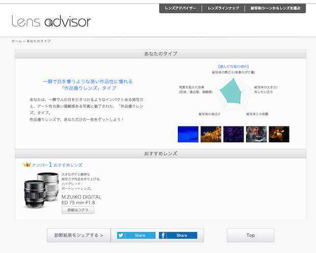The image size is (316, 253).
Task: Click the M.ZUIKO lens product image
Action: (x=41, y=190)
